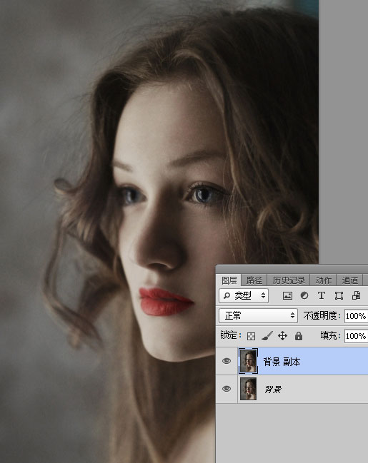Hide the 背景 副本 layer
Screen dimensions: 368x463
coord(227,361)
